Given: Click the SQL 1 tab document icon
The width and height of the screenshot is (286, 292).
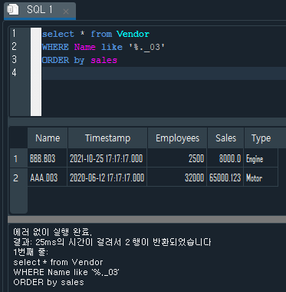Looking at the screenshot, I should pos(13,10).
